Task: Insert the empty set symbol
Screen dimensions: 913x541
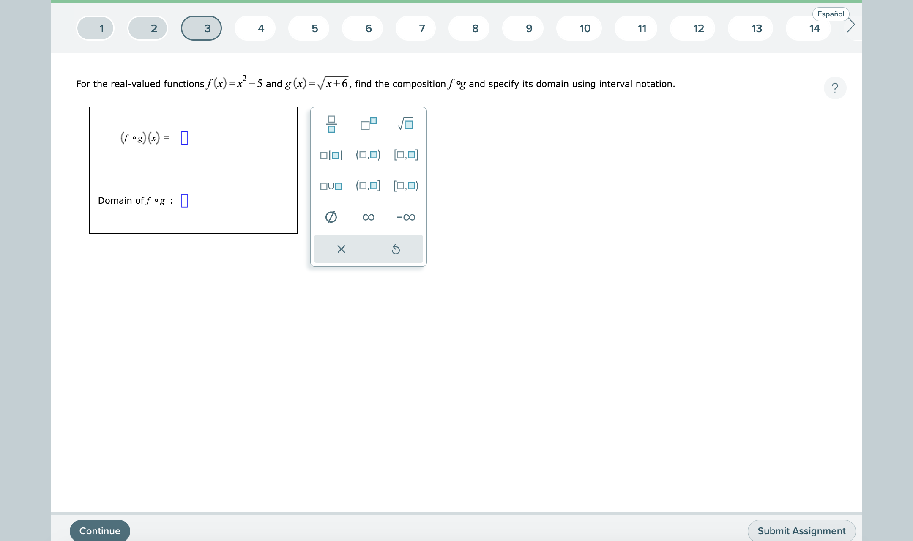Action: point(331,217)
